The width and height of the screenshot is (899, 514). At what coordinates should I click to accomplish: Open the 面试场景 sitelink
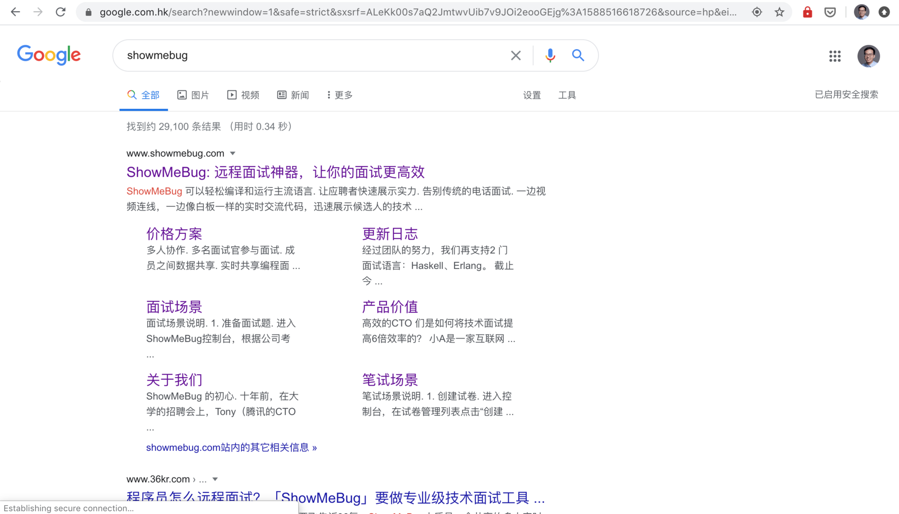(174, 307)
